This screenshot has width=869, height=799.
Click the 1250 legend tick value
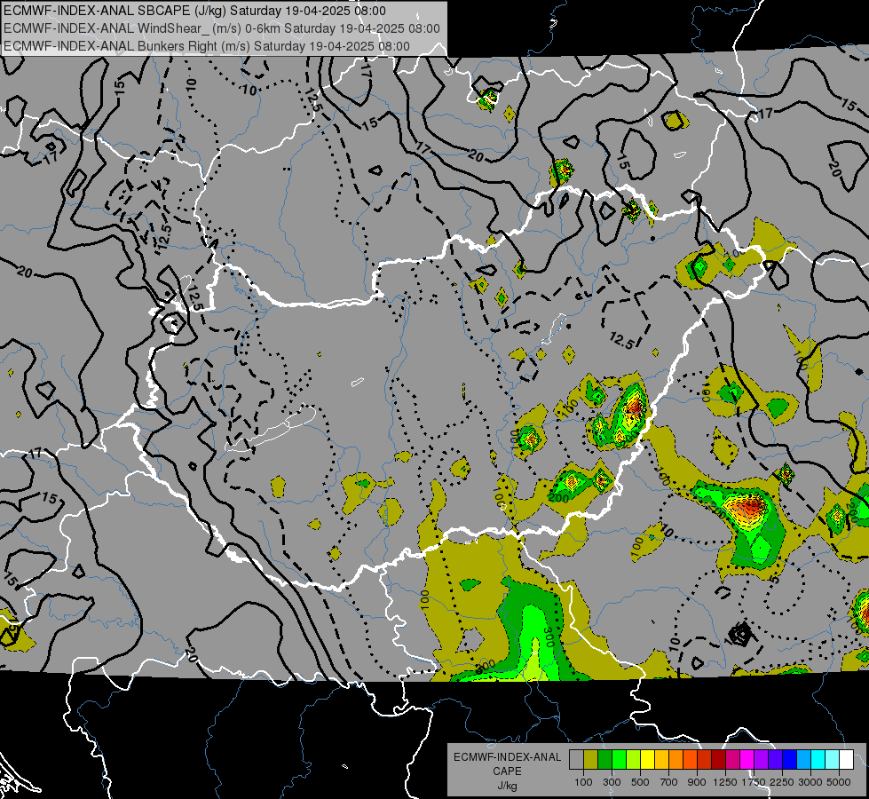pos(725,782)
